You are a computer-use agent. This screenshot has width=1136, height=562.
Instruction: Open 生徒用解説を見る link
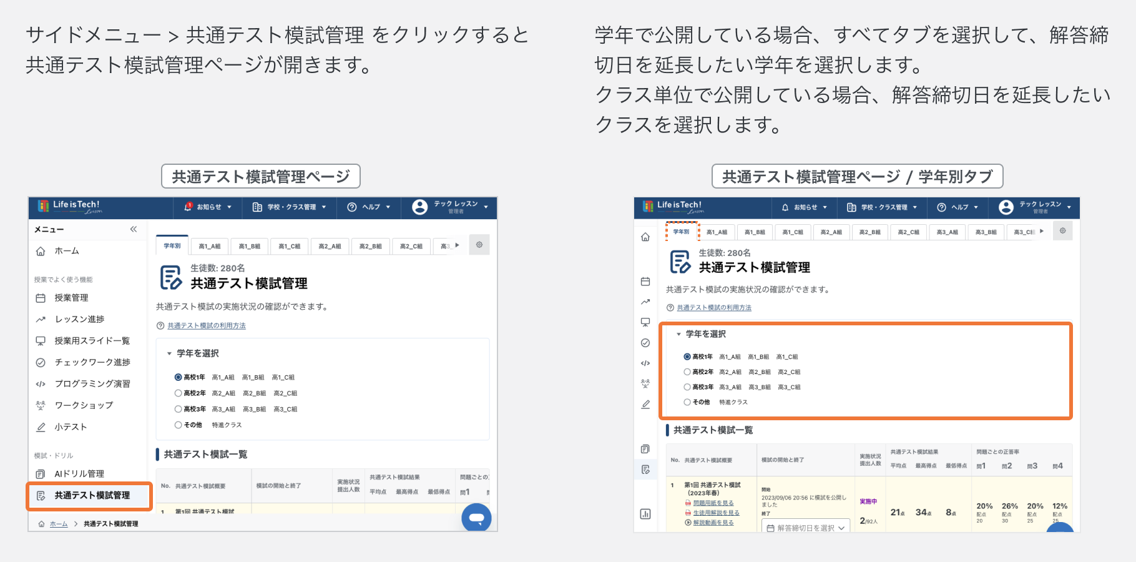(x=716, y=513)
